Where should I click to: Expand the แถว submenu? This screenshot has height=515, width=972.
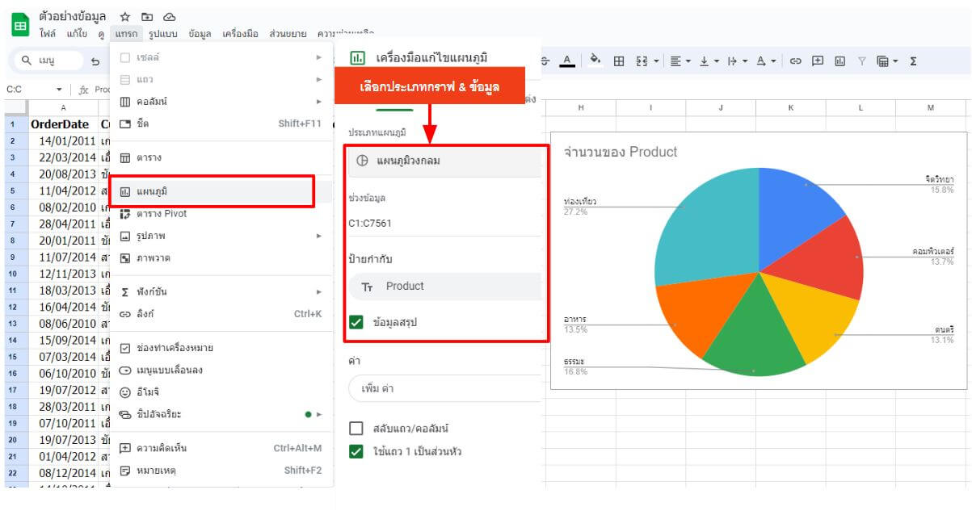(x=221, y=79)
